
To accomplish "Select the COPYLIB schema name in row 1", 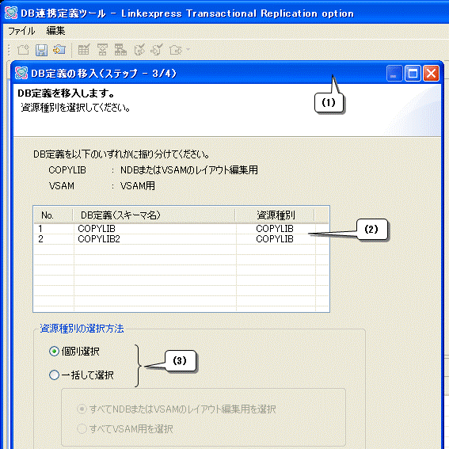I will click(x=97, y=229).
